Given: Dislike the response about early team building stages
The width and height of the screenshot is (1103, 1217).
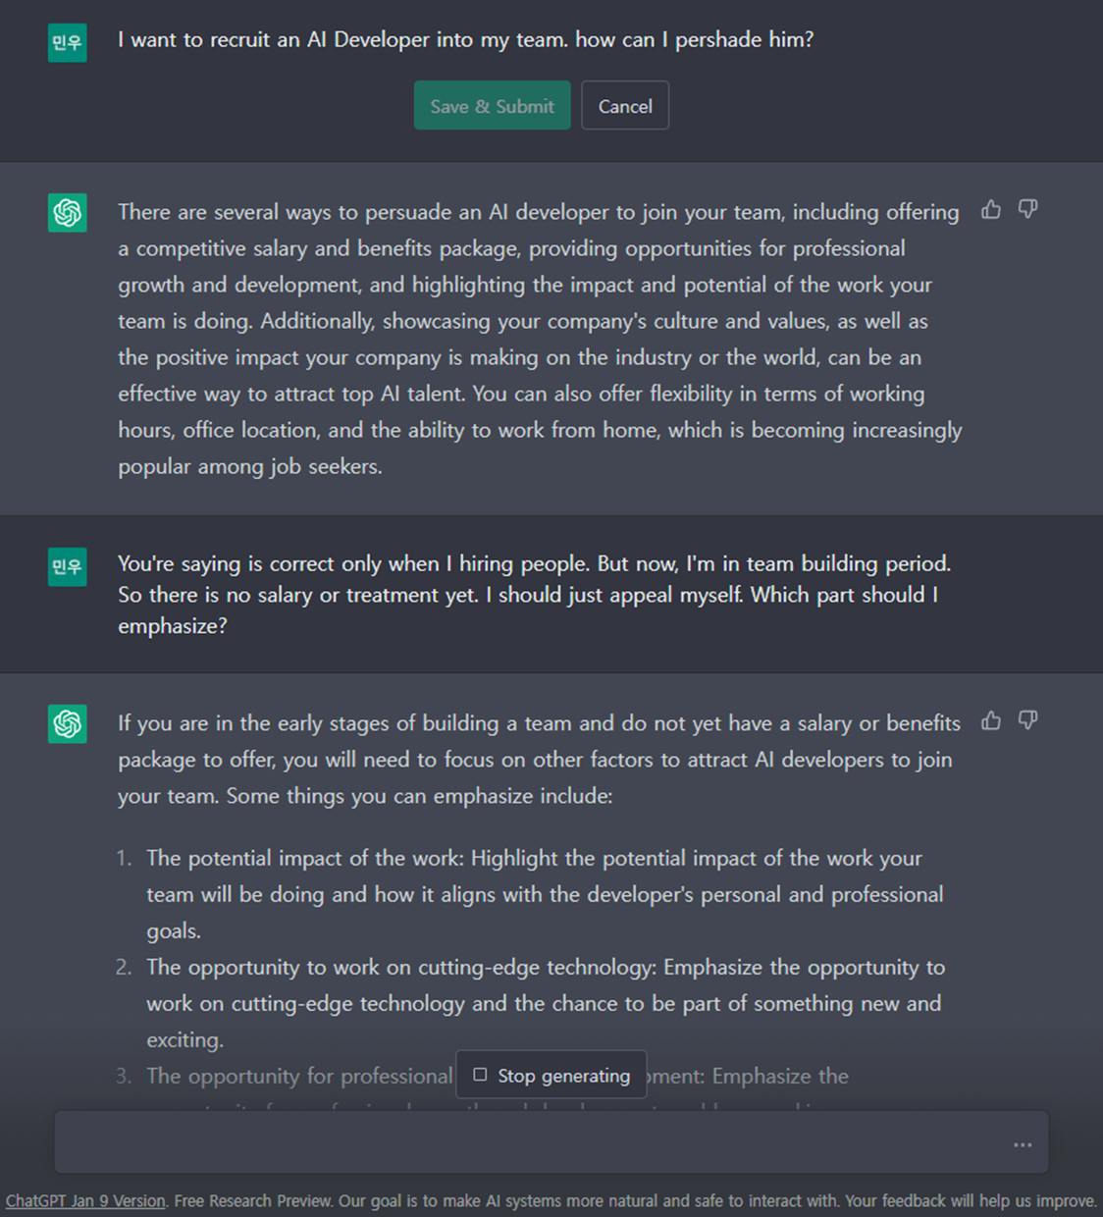Looking at the screenshot, I should click(1027, 721).
